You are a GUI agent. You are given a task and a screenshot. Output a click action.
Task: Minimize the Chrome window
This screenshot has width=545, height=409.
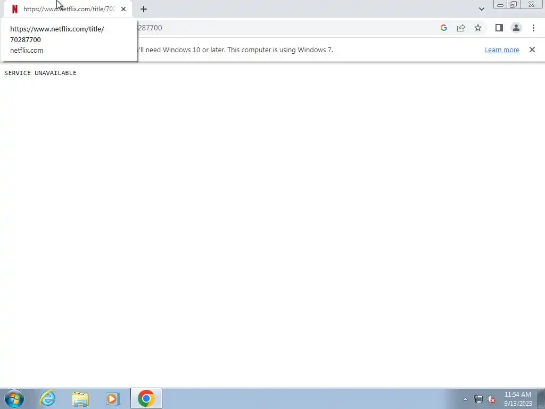[500, 5]
